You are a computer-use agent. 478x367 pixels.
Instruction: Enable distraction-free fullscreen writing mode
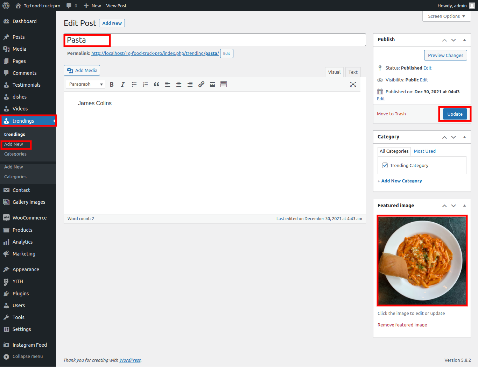[x=353, y=84]
